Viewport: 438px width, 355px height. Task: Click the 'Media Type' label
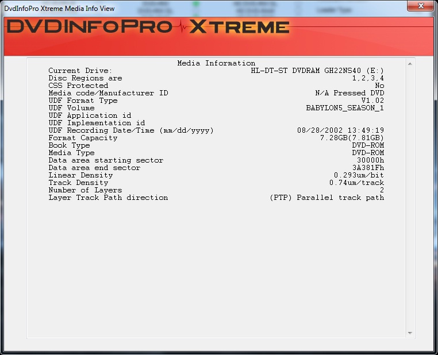71,153
